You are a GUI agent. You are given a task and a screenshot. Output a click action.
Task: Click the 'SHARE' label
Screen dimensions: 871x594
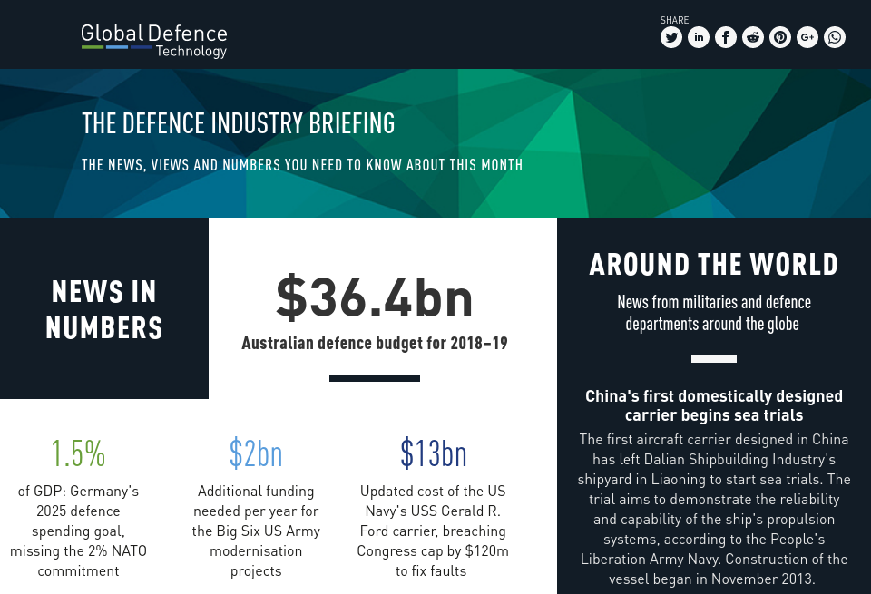coord(674,20)
